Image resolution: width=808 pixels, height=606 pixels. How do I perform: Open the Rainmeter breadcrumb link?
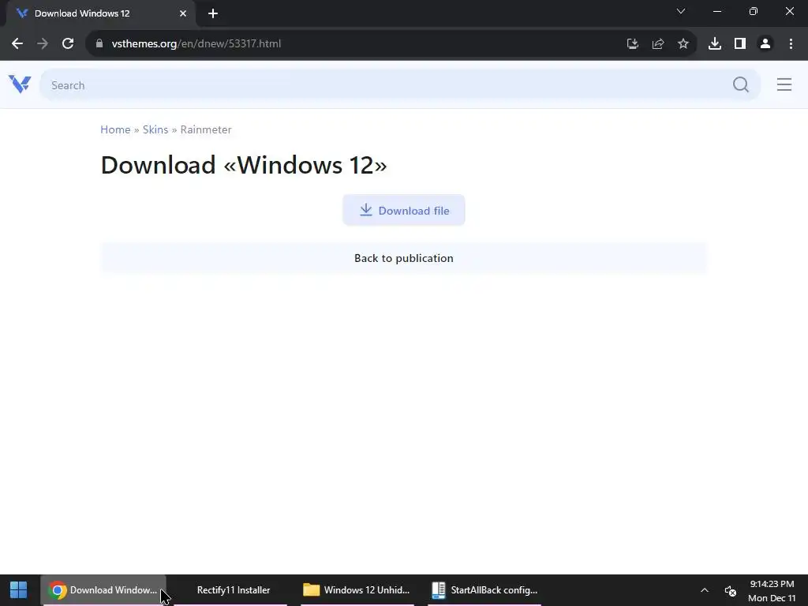[206, 130]
